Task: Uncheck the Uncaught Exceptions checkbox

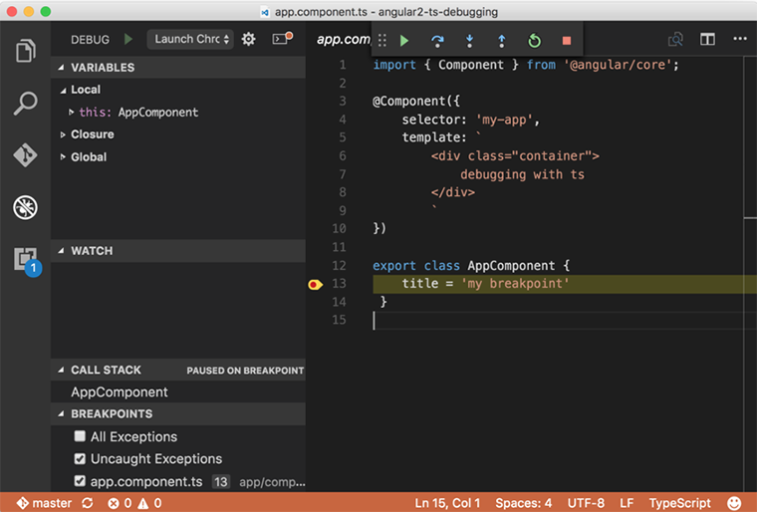Action: [x=80, y=459]
